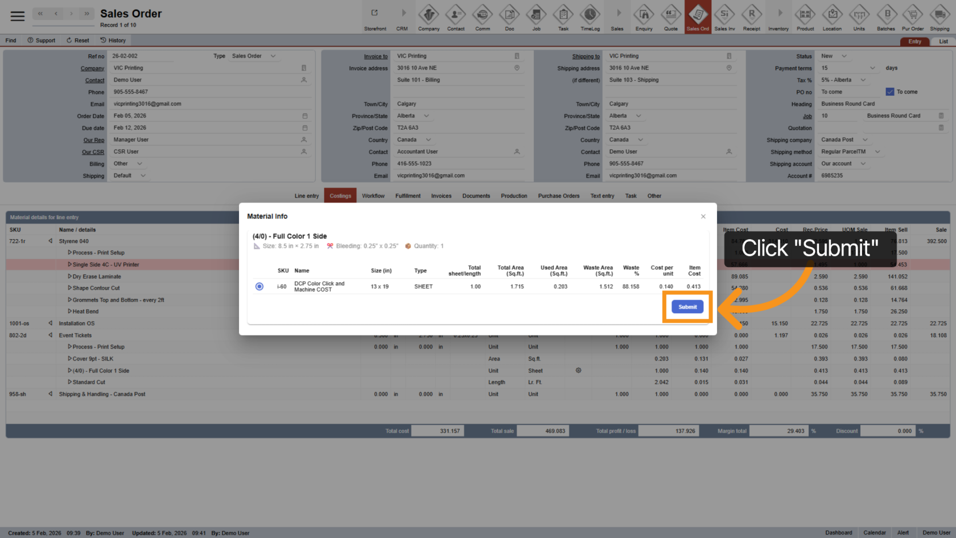The image size is (956, 538).
Task: Select the DCP Color Click radio button
Action: click(259, 286)
